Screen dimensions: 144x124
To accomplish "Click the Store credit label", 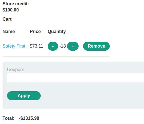I will coord(16,4).
